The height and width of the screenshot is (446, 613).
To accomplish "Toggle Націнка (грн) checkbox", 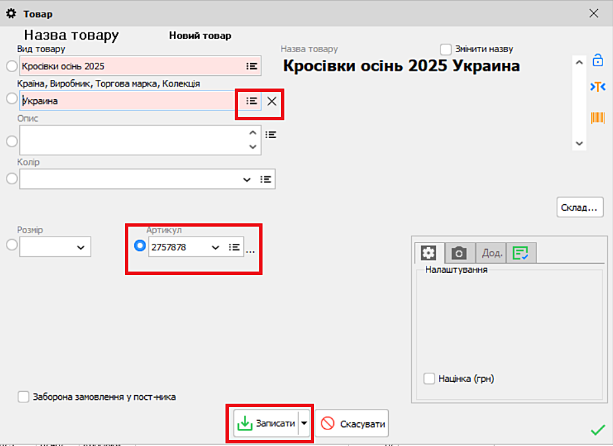I will [429, 379].
